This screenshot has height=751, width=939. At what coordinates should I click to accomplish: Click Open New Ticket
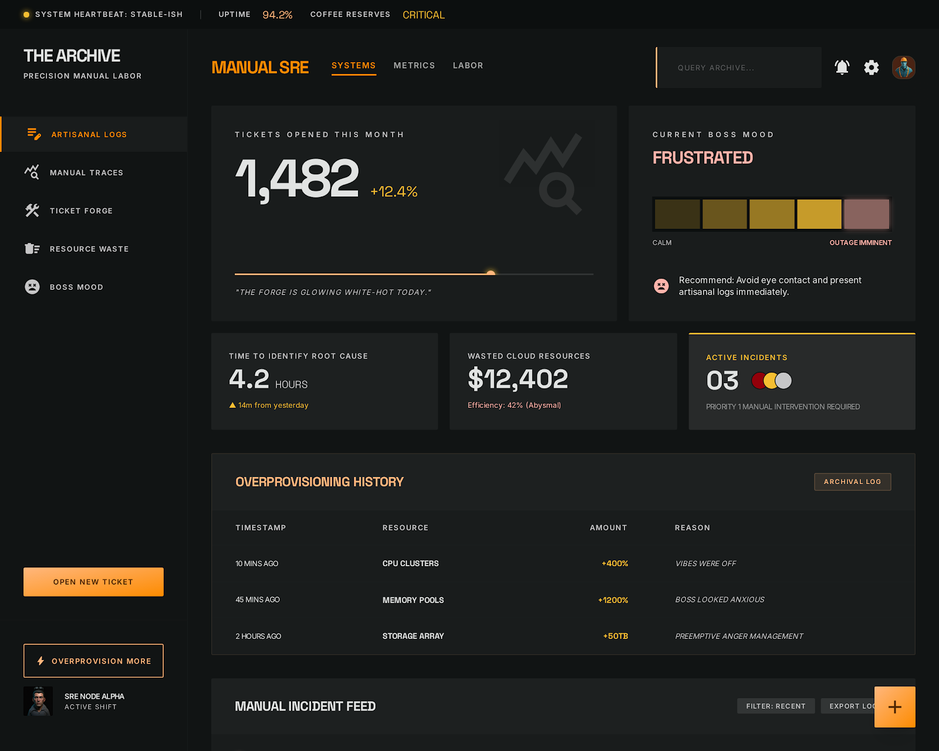93,581
